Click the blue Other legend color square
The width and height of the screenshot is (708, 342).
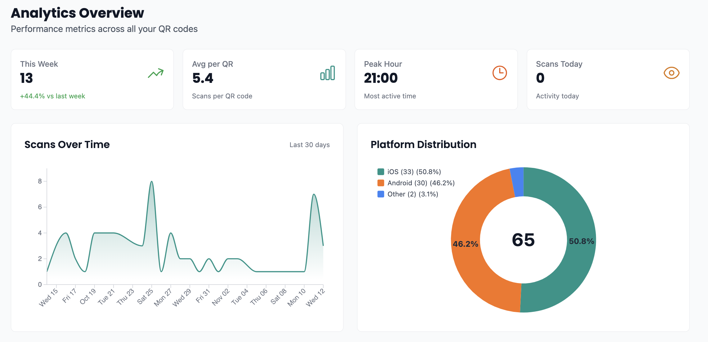click(380, 194)
